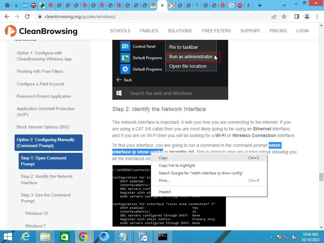This screenshot has width=324, height=243.
Task: Select Option 2 Configuring Manually sidebar item
Action: click(x=48, y=143)
